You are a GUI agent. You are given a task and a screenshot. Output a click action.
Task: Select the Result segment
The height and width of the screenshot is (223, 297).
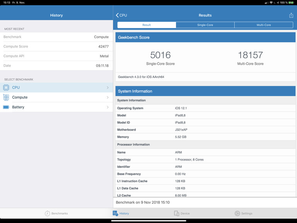click(x=147, y=25)
